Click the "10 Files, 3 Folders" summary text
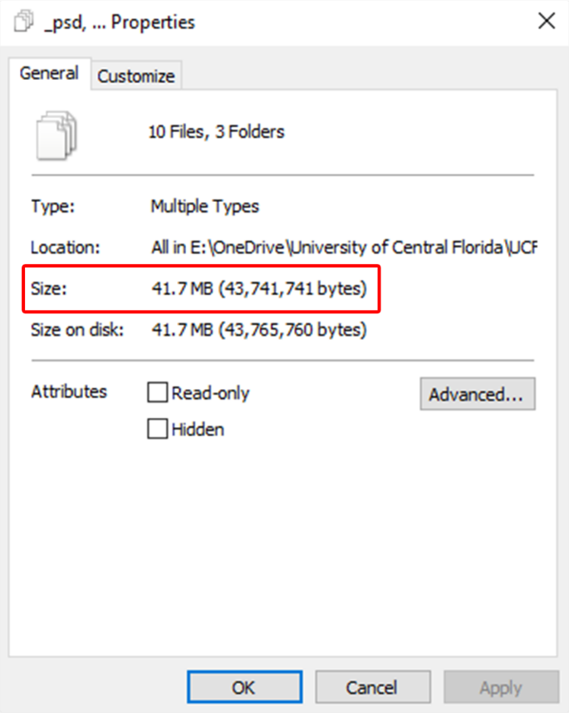 pyautogui.click(x=216, y=132)
